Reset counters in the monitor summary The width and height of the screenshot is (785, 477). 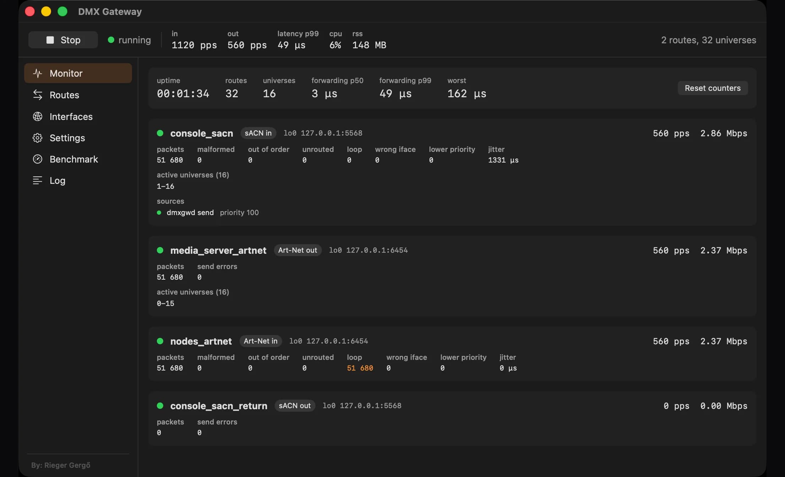coord(713,88)
